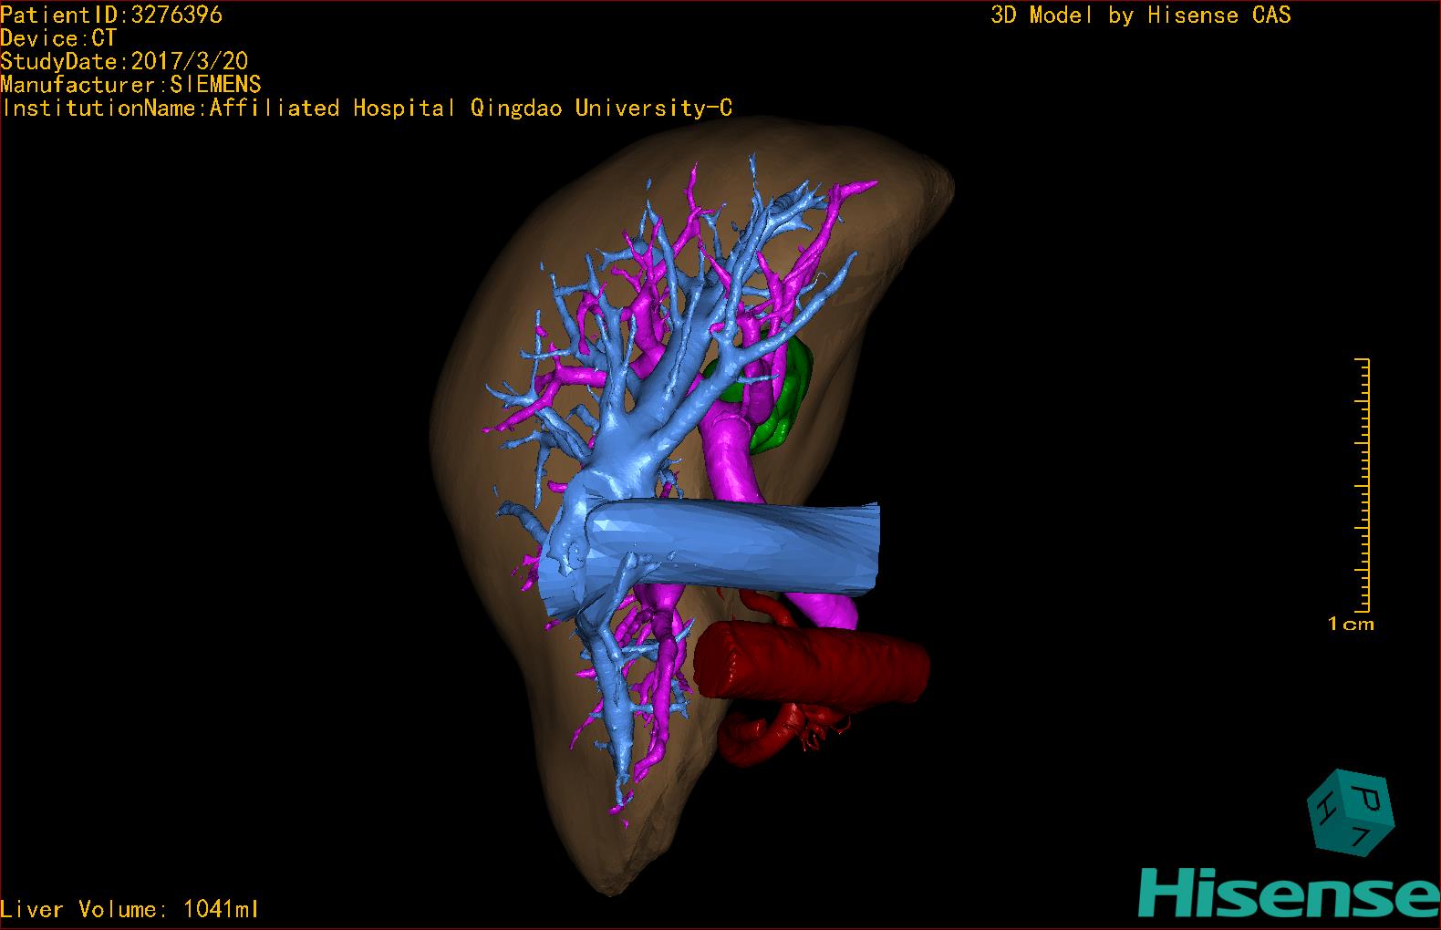This screenshot has height=930, width=1441.
Task: Click the Device:CT overlay line
Action: (x=58, y=38)
